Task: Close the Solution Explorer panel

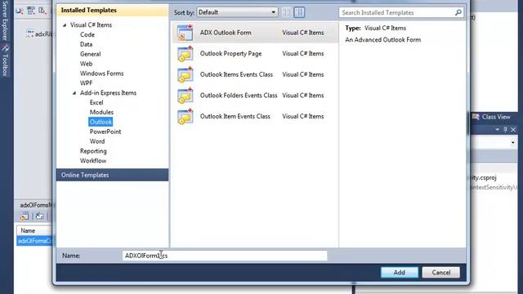Action: (x=513, y=130)
